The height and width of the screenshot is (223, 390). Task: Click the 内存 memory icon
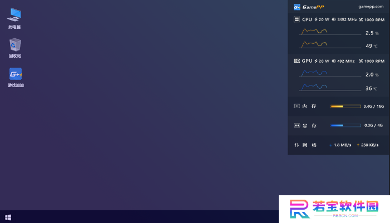pos(297,106)
